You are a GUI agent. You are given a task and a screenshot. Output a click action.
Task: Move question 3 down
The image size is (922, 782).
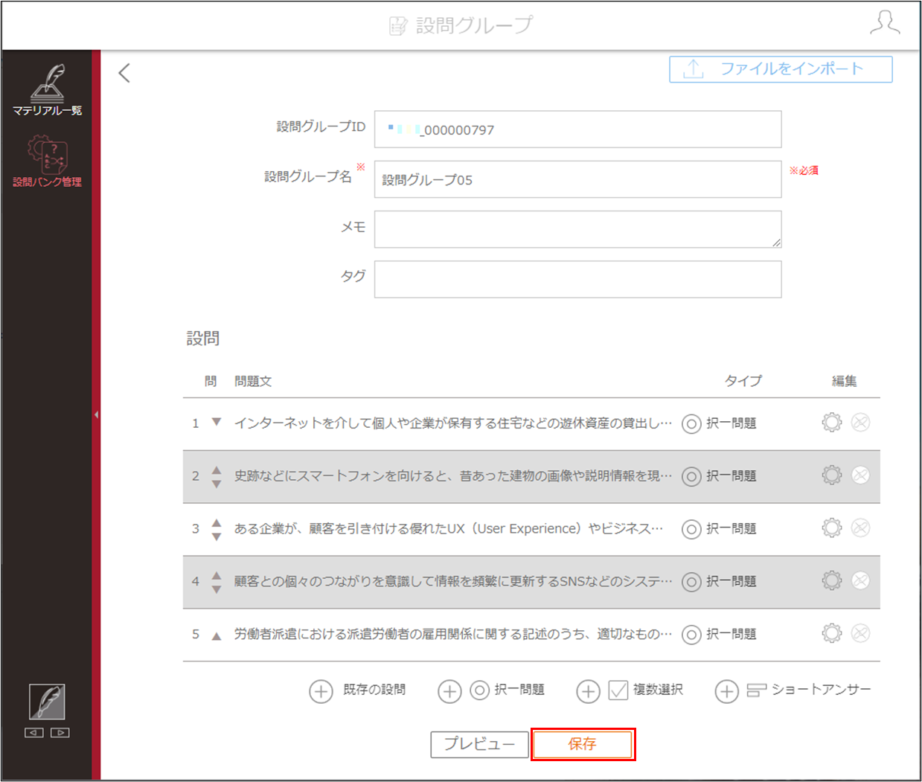[x=217, y=536]
